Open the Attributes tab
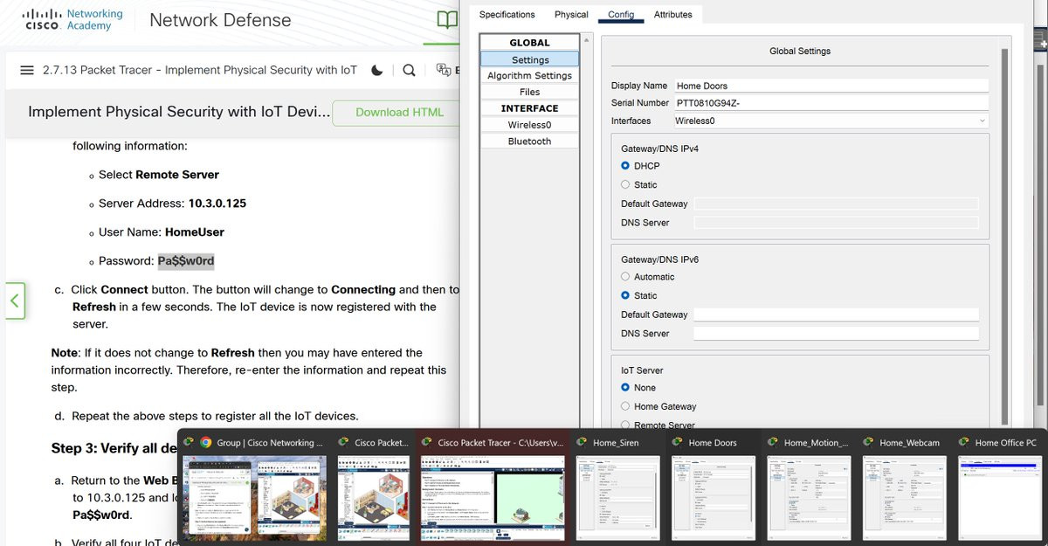The image size is (1048, 546). point(672,14)
